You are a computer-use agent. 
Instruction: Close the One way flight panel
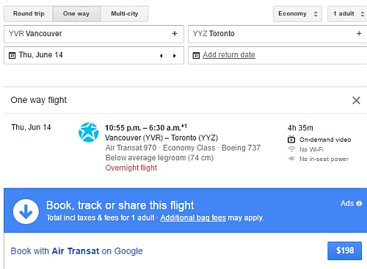coord(356,100)
